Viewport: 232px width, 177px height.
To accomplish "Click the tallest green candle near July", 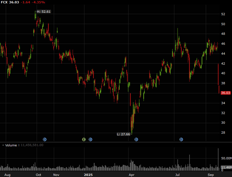I will (178, 36).
